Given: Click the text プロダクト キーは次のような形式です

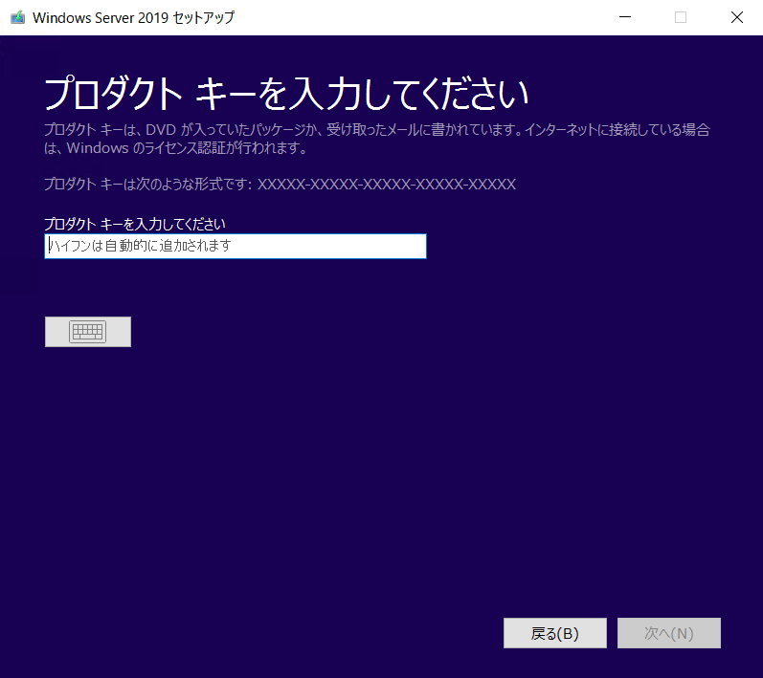Looking at the screenshot, I should [x=148, y=185].
